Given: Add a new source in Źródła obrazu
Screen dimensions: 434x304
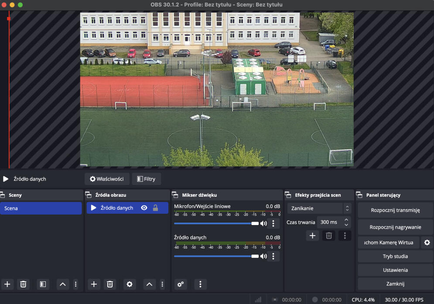Looking at the screenshot, I should (94, 284).
